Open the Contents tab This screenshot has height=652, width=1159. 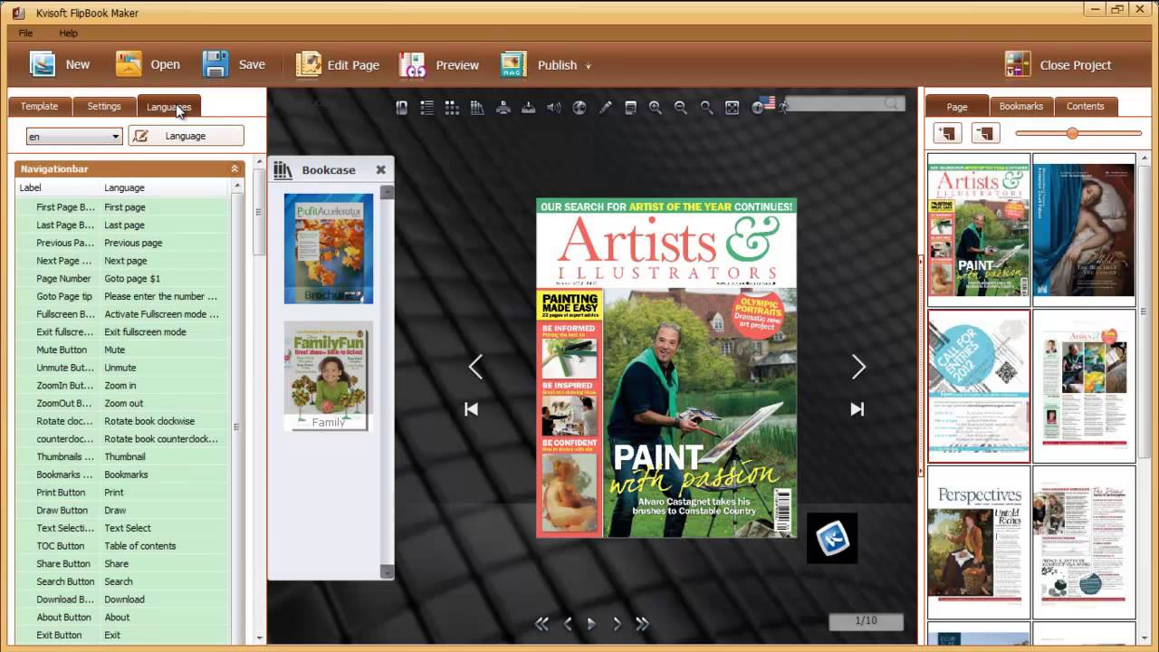click(x=1086, y=106)
